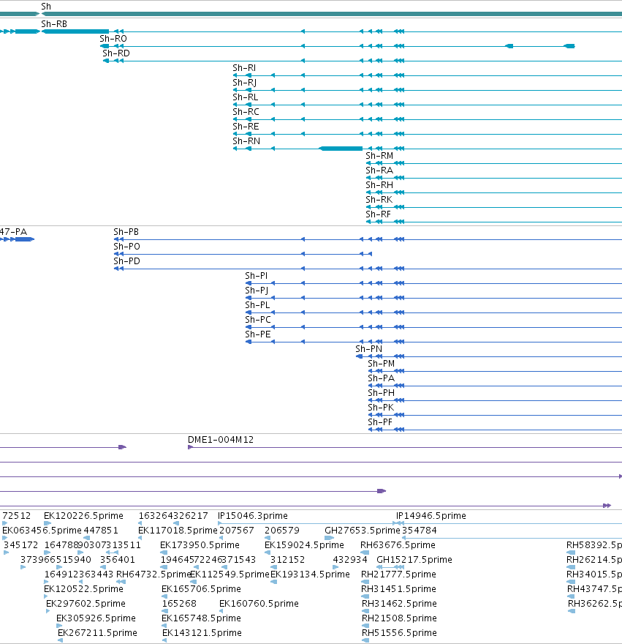622x644 pixels.
Task: Click the Sh-PM protein label
Action: pos(381,364)
